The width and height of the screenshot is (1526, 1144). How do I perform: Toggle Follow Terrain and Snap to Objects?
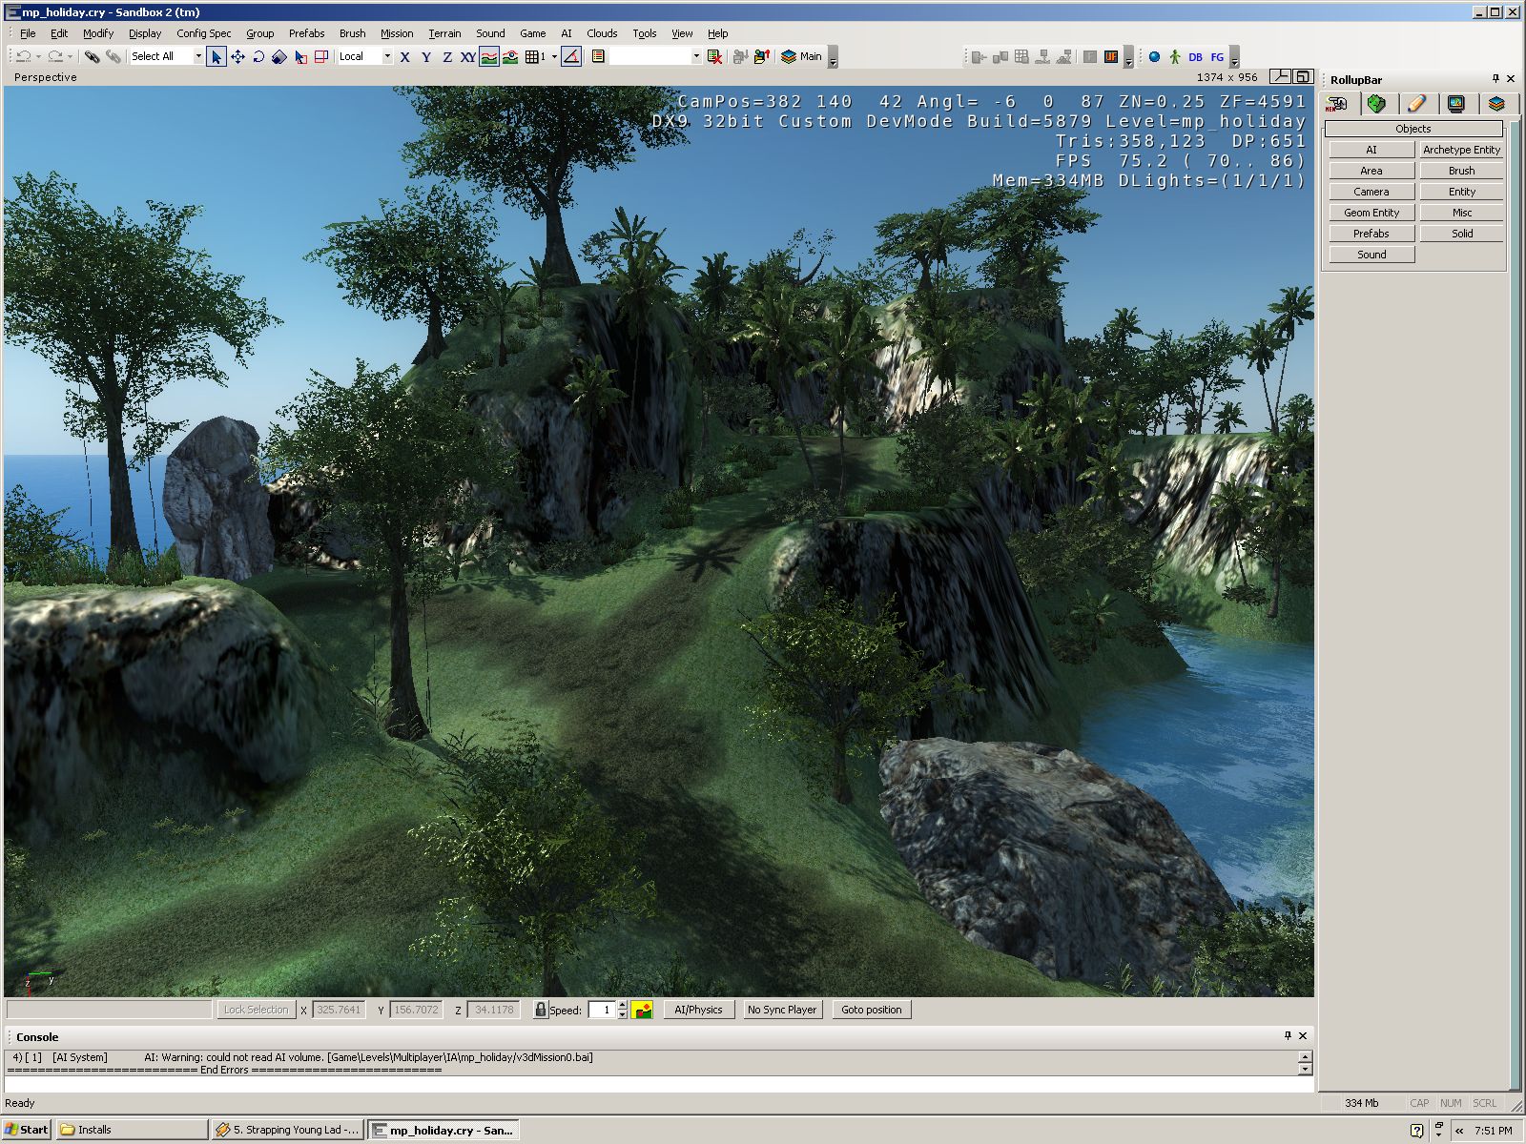click(x=510, y=56)
